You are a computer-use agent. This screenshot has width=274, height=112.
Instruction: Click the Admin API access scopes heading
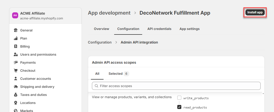click(114, 62)
